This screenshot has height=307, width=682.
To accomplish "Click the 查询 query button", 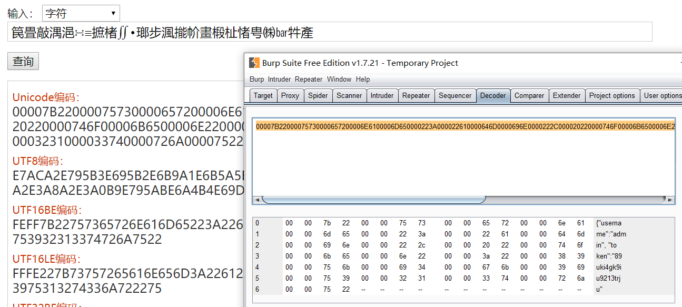I will [x=23, y=62].
